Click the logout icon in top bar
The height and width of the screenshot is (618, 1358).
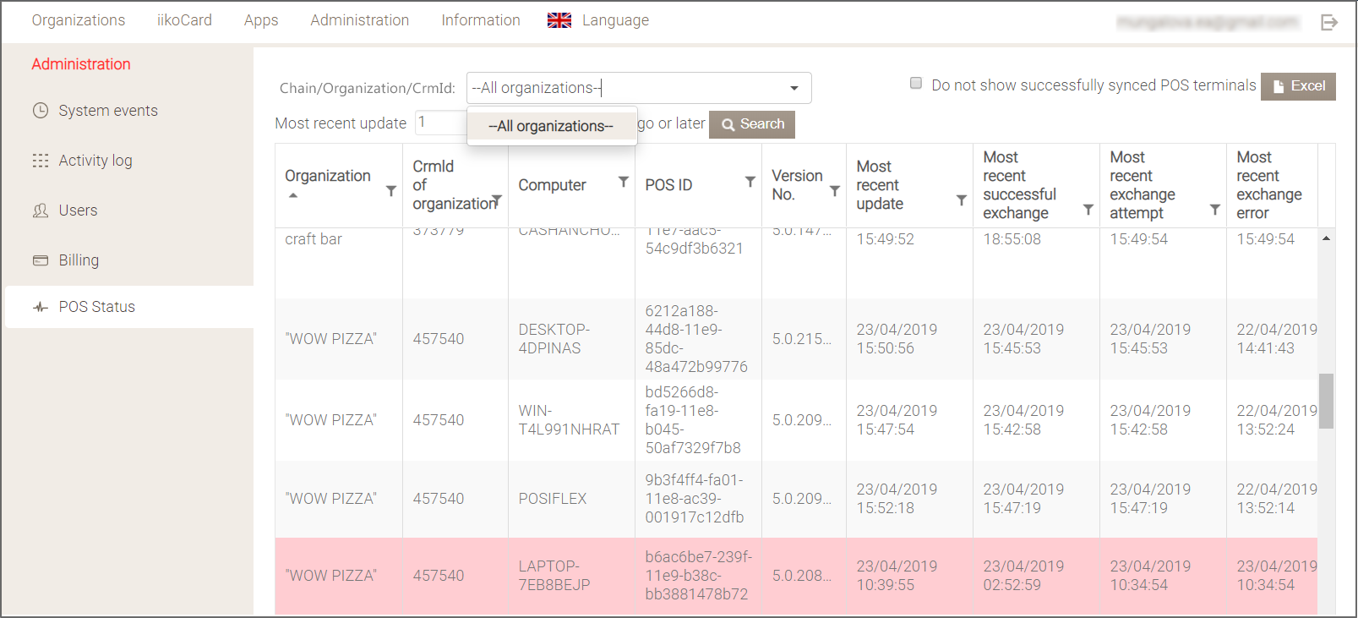pyautogui.click(x=1328, y=22)
